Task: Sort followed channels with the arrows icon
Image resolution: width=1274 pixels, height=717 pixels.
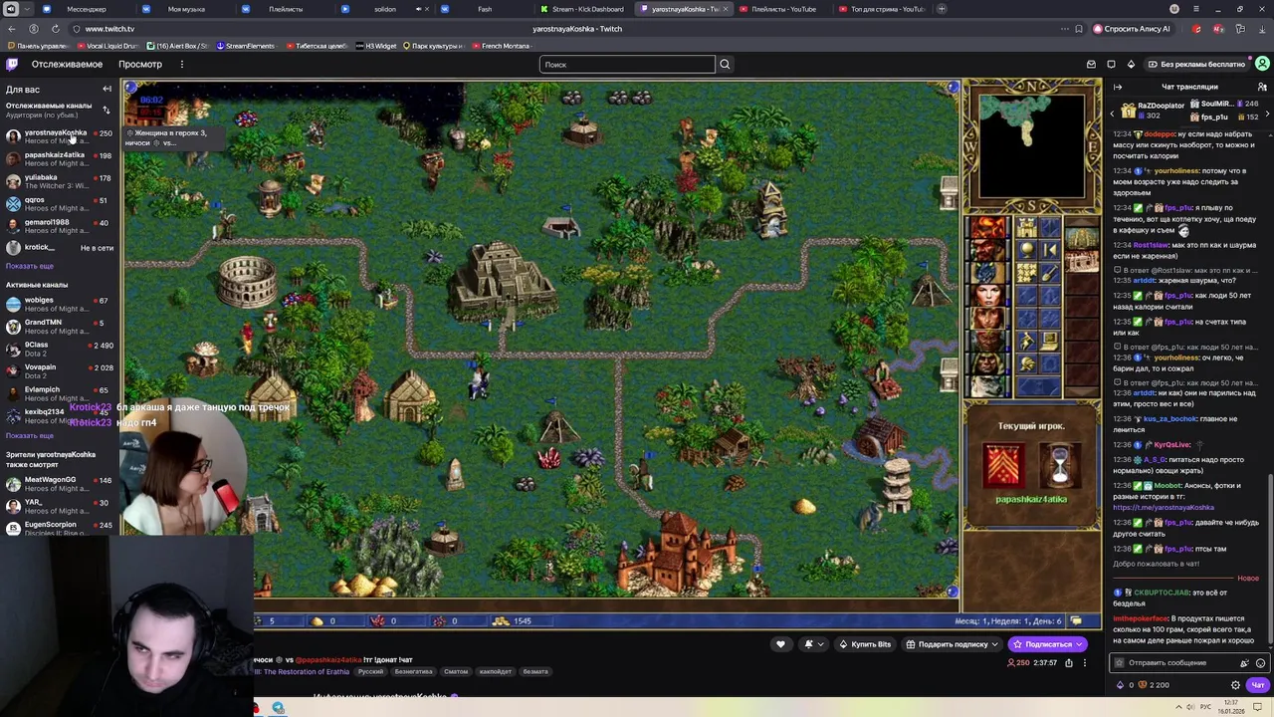Action: coord(106,110)
